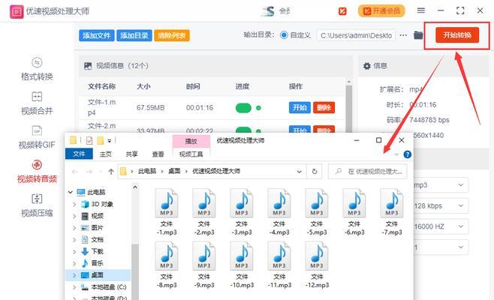Image resolution: width=494 pixels, height=300 pixels.
Task: Refresh the Explorer address bar
Action: [315, 172]
